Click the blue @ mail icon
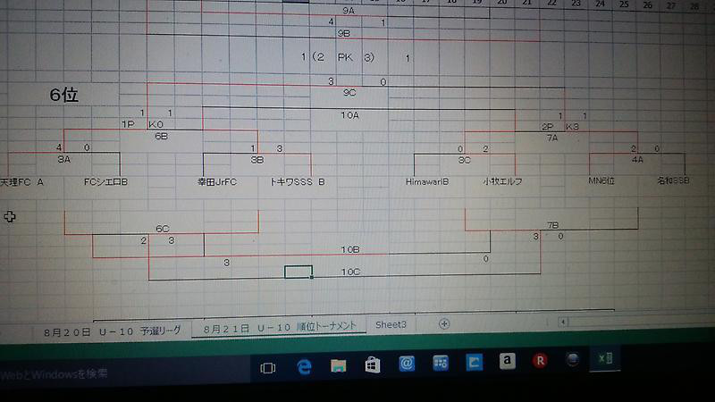The image size is (715, 402). (407, 363)
